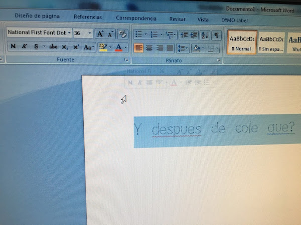Click the word cole in document

tap(247, 128)
